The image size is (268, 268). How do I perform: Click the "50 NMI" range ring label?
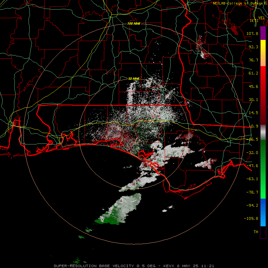(134, 79)
